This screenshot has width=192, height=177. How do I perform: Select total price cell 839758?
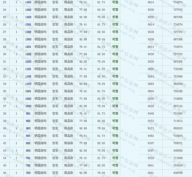point(178,173)
